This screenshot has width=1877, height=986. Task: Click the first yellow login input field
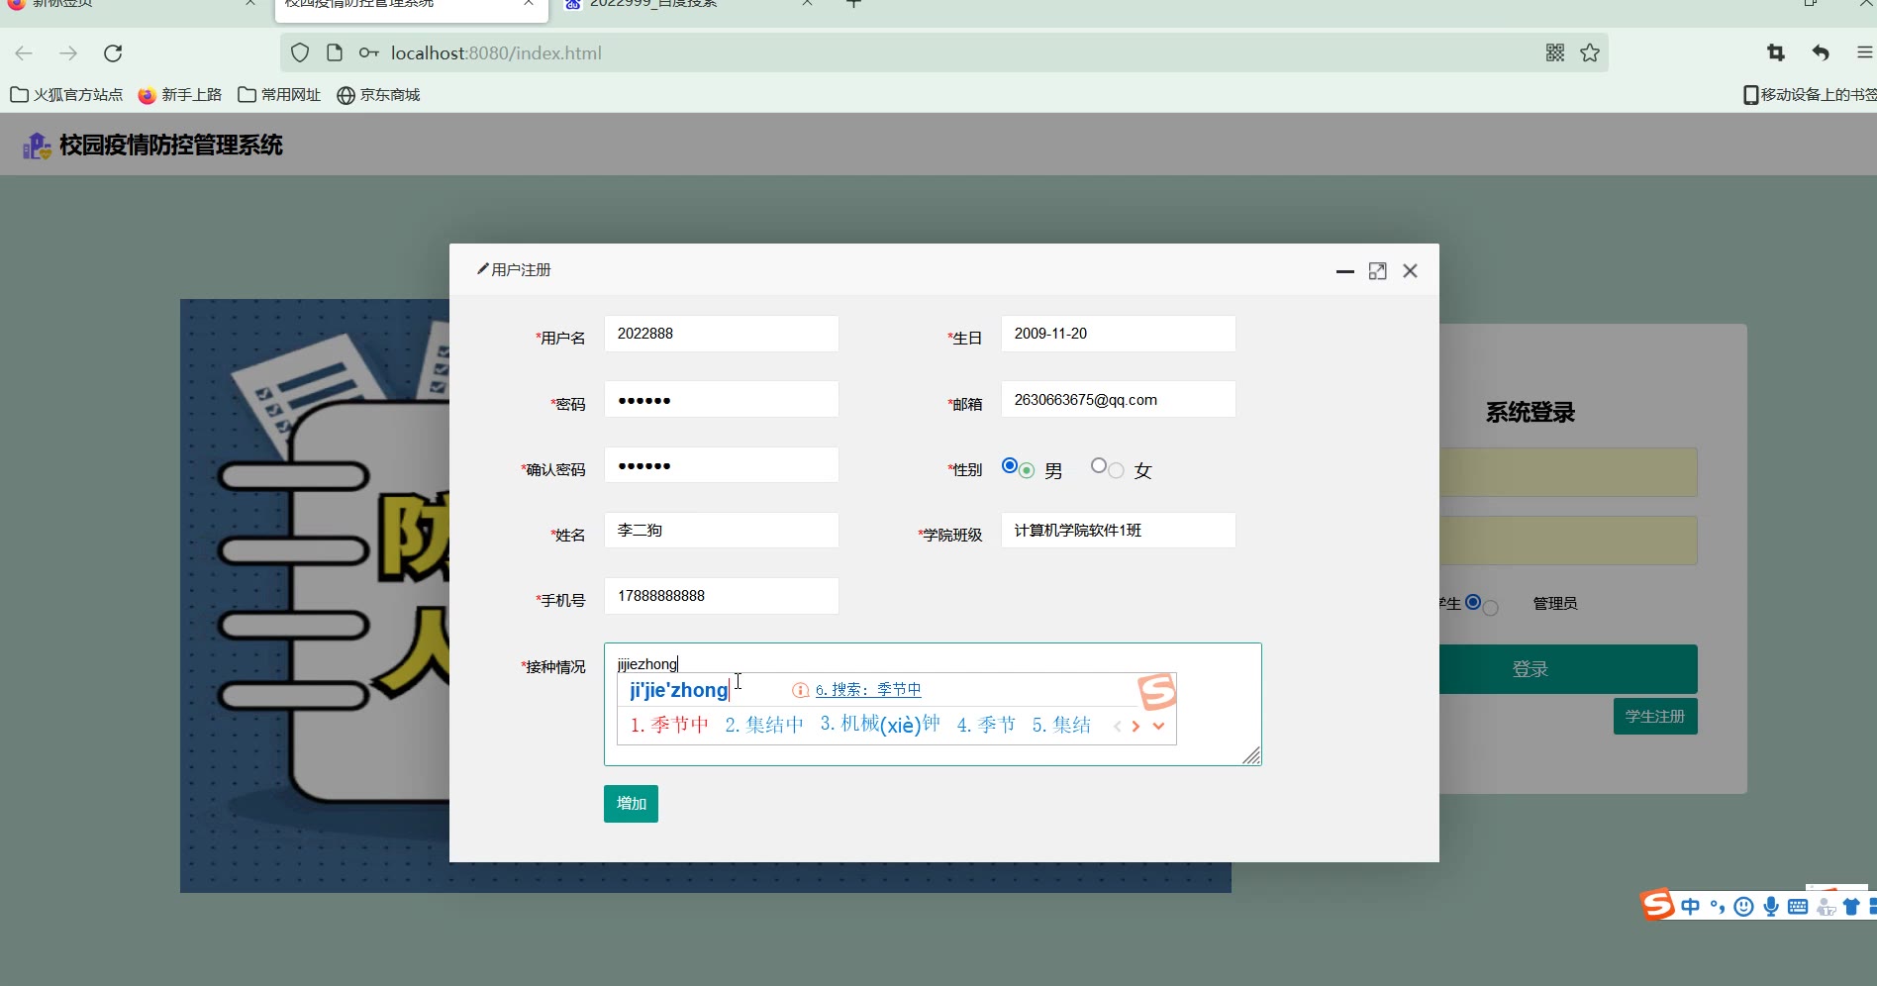(1568, 472)
